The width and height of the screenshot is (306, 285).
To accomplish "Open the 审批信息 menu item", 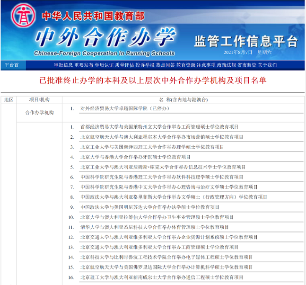I will coord(63,65).
